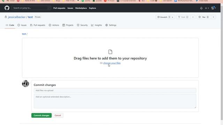The height and width of the screenshot is (125, 223).
Task: Expand the Fork dropdown arrow
Action: point(193,17)
